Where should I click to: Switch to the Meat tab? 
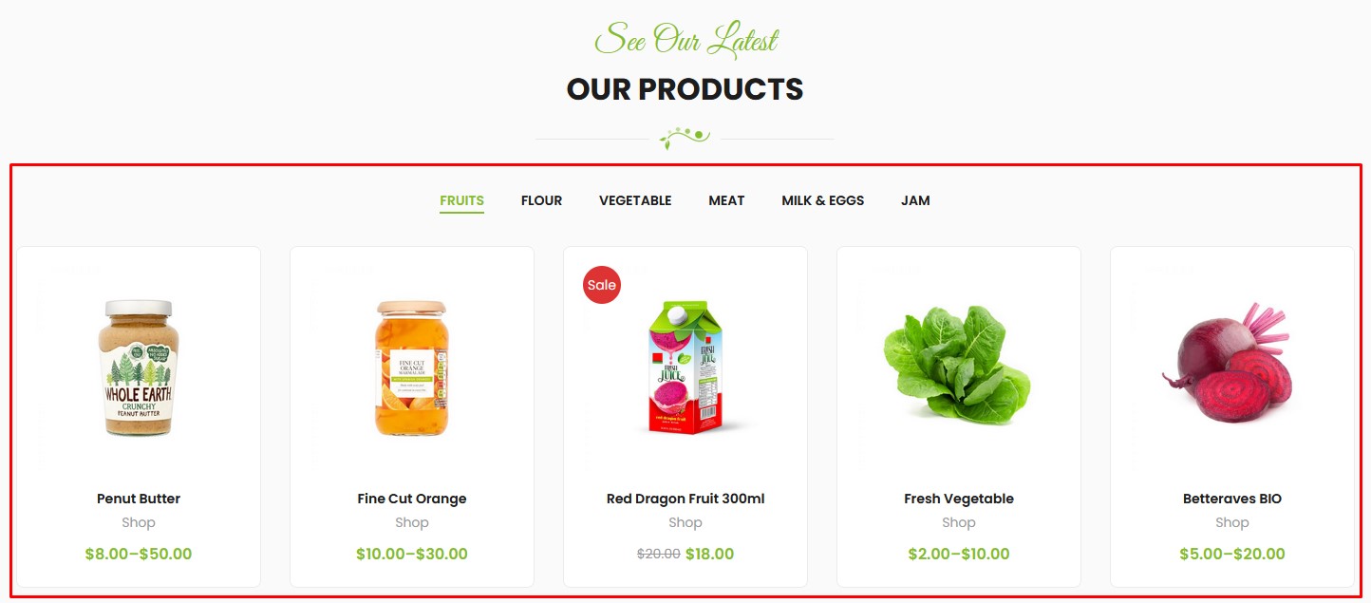pos(726,200)
